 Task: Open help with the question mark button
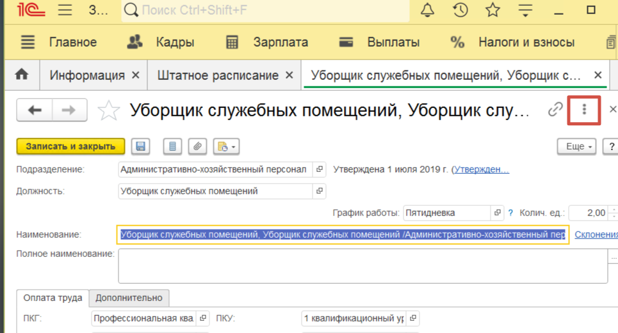coord(612,146)
